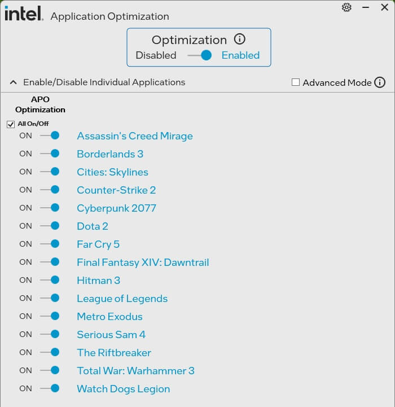Screen dimensions: 395x407
Task: Switch off Counter-Strike 2 optimization toggle
Action: [50, 190]
